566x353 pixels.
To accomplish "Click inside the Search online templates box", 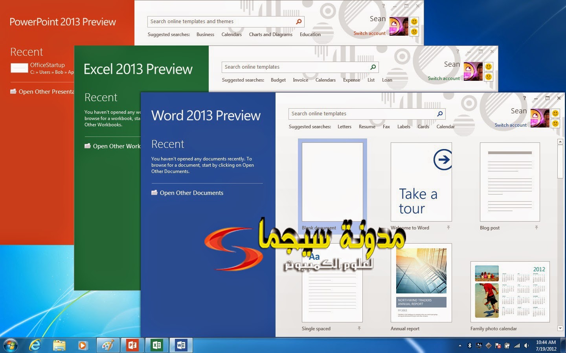I will [354, 114].
